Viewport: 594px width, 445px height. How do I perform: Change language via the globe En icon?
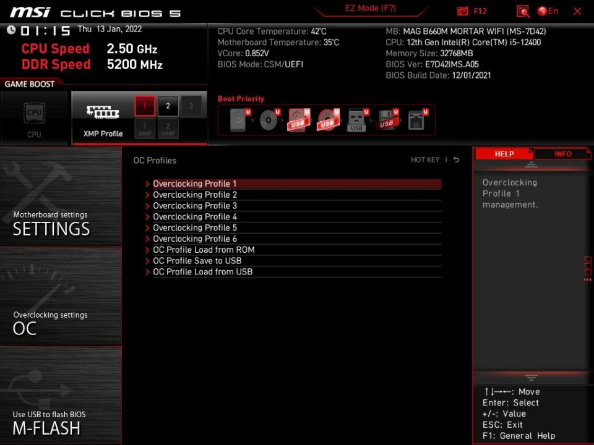(548, 11)
